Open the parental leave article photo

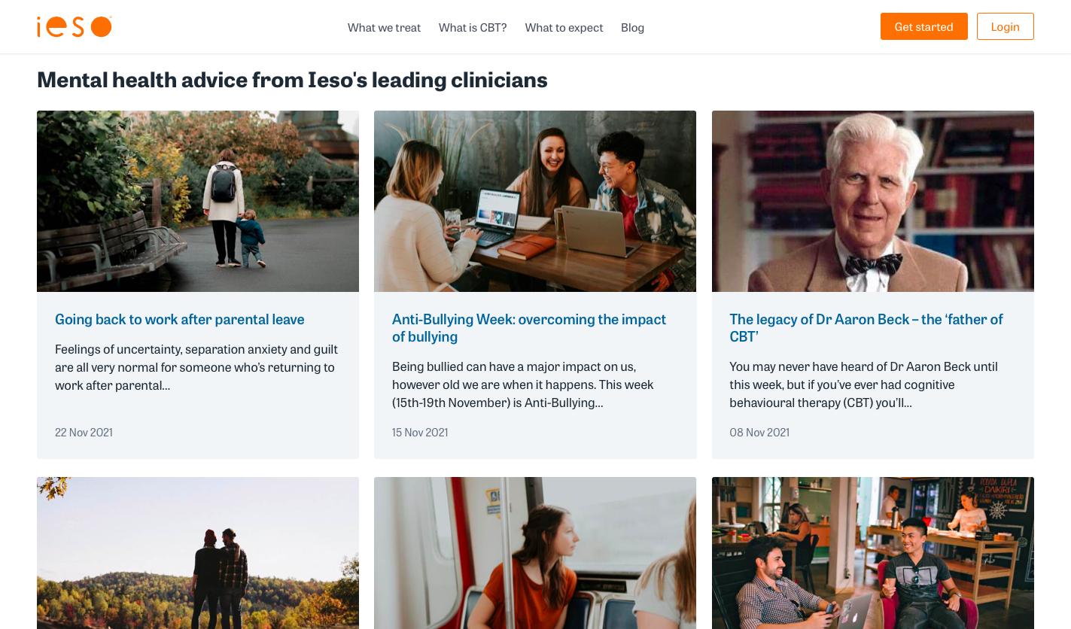[198, 201]
